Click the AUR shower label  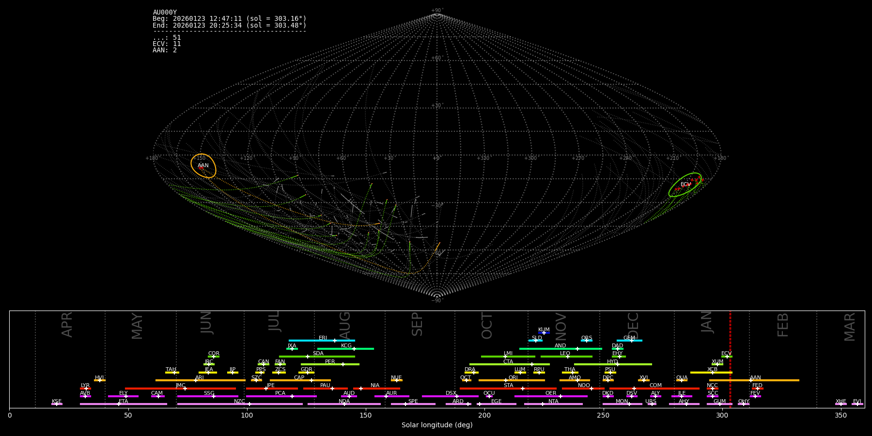(x=391, y=393)
